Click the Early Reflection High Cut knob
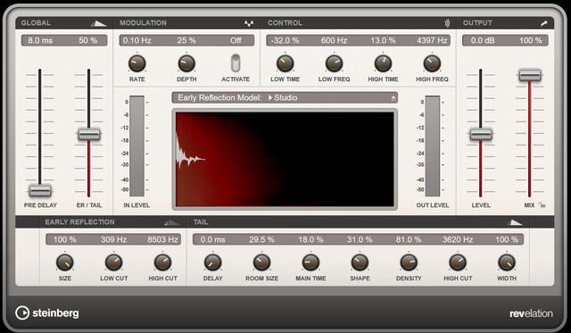Image resolution: width=571 pixels, height=333 pixels. coord(162,262)
